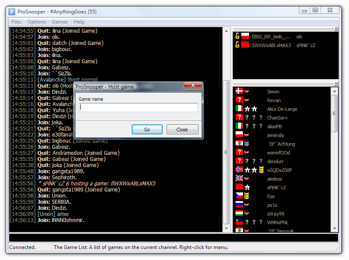This screenshot has width=349, height=260.
Task: Open the Help menu
Action: (x=79, y=22)
